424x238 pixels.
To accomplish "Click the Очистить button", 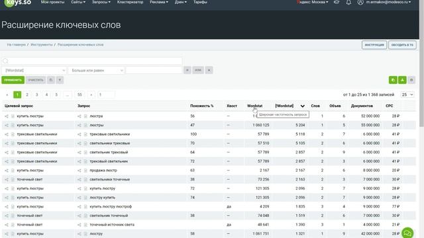I will pos(35,80).
